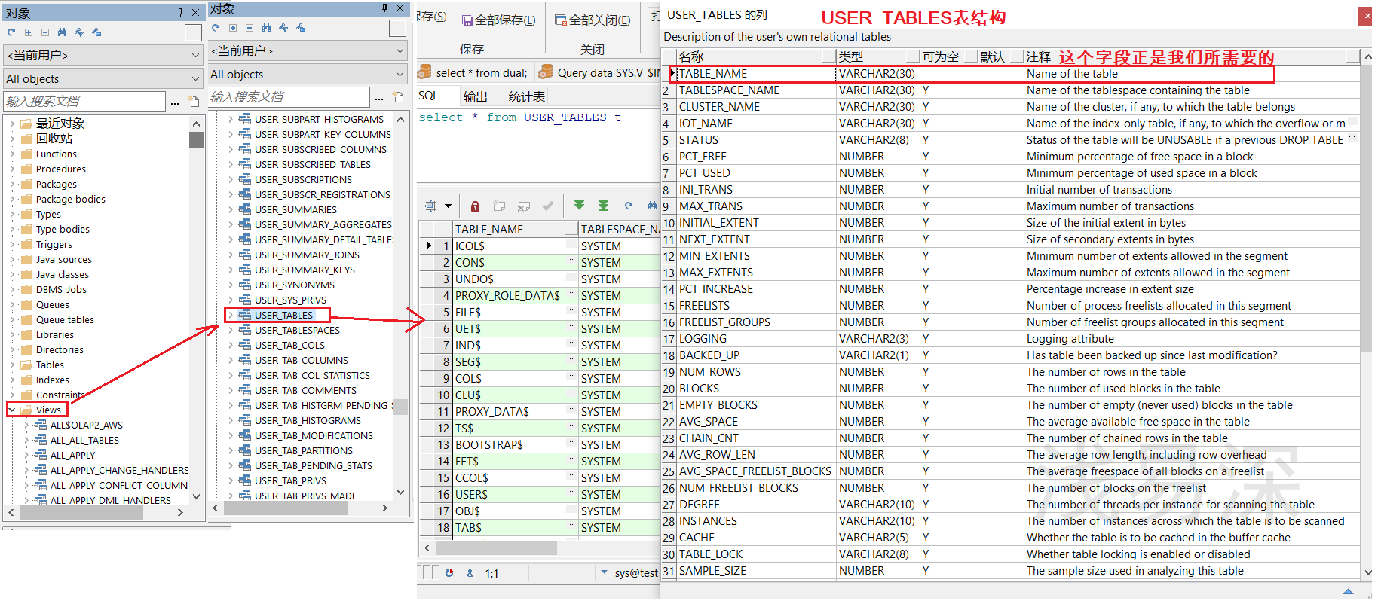The image size is (1381, 604).
Task: Click the Save All (全部保存) button
Action: (498, 20)
